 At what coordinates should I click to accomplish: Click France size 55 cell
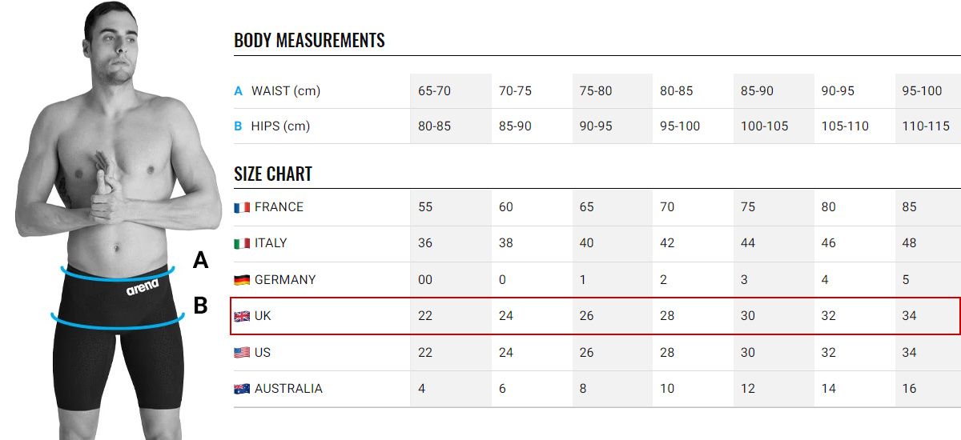click(425, 207)
